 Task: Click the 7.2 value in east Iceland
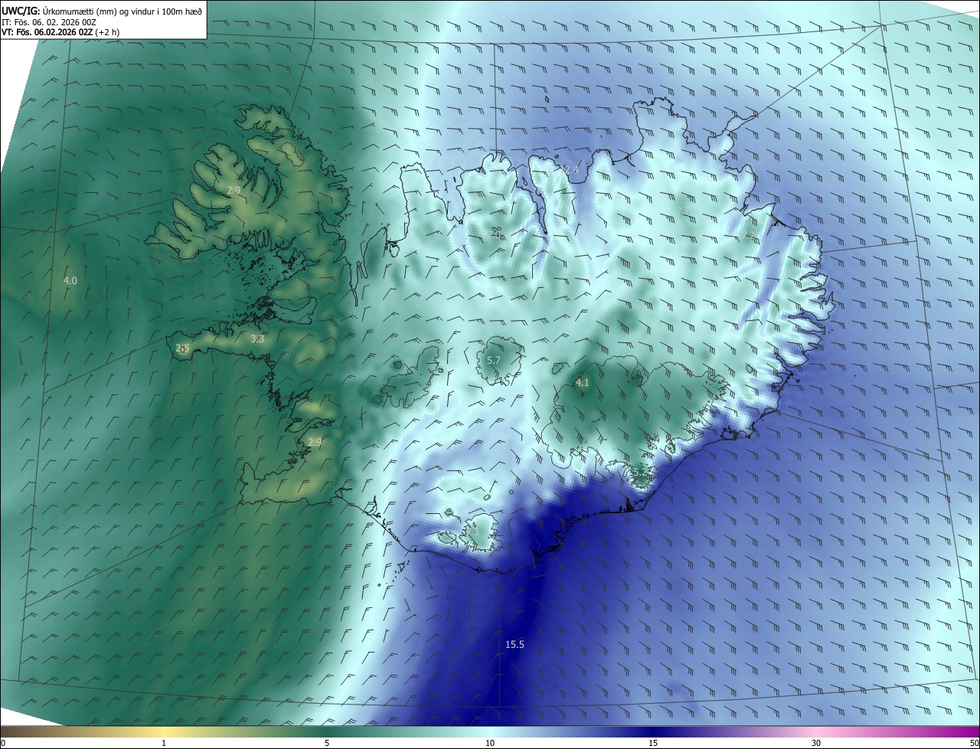pyautogui.click(x=750, y=235)
